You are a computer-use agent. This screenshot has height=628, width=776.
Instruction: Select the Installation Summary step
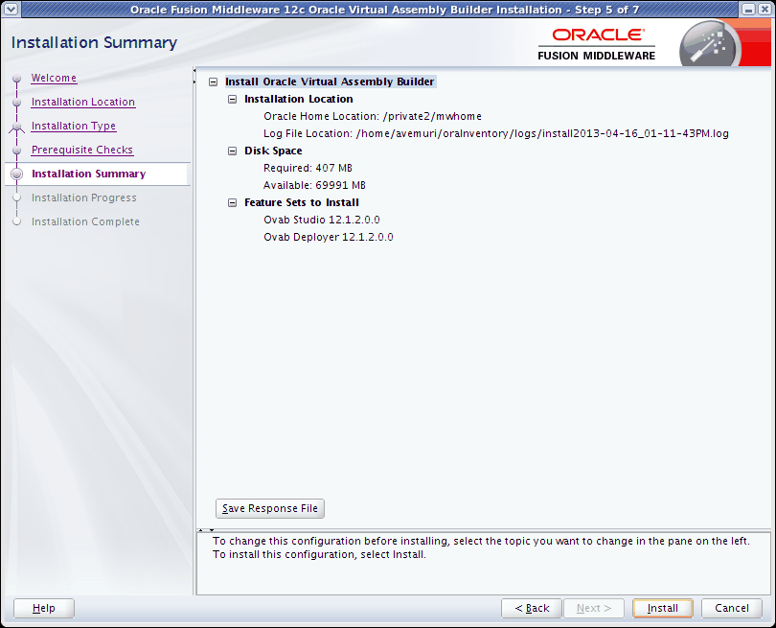pyautogui.click(x=88, y=174)
